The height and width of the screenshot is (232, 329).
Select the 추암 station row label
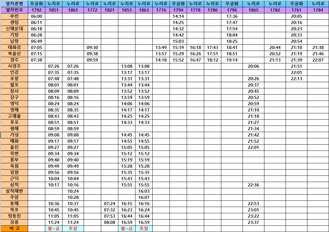(x=14, y=197)
